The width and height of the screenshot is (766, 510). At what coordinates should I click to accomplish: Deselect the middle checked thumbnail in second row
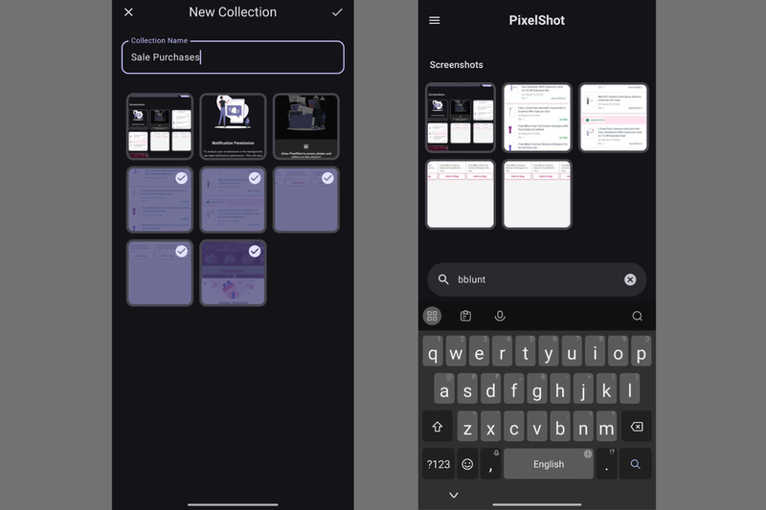pos(233,200)
